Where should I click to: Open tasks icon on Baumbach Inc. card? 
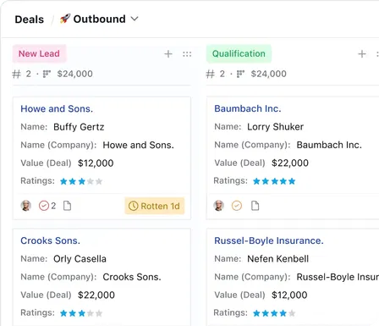click(x=237, y=206)
